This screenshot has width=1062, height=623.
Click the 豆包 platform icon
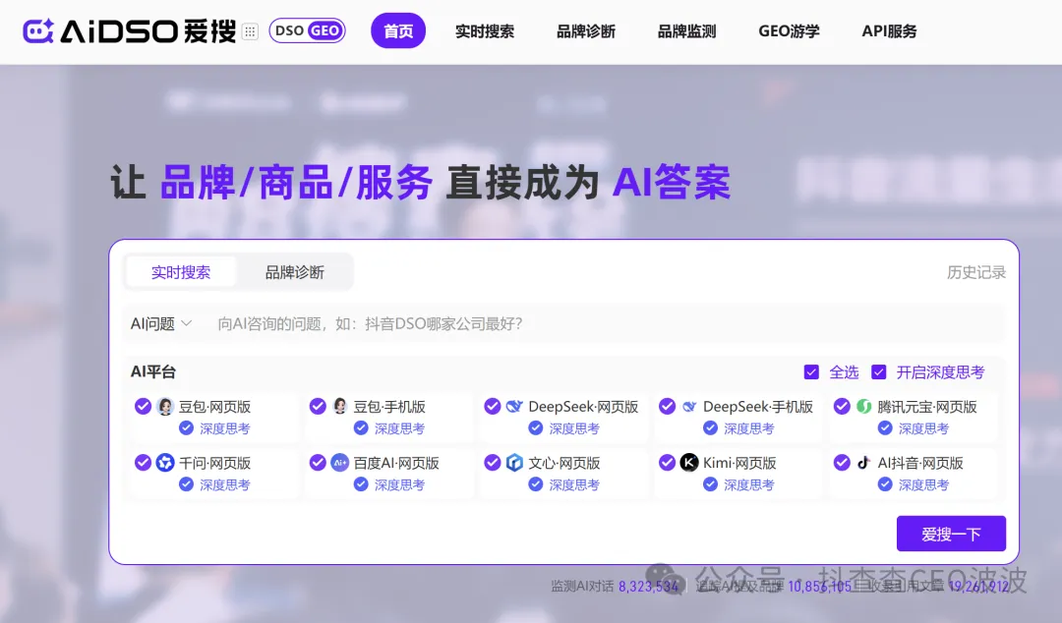pyautogui.click(x=164, y=406)
